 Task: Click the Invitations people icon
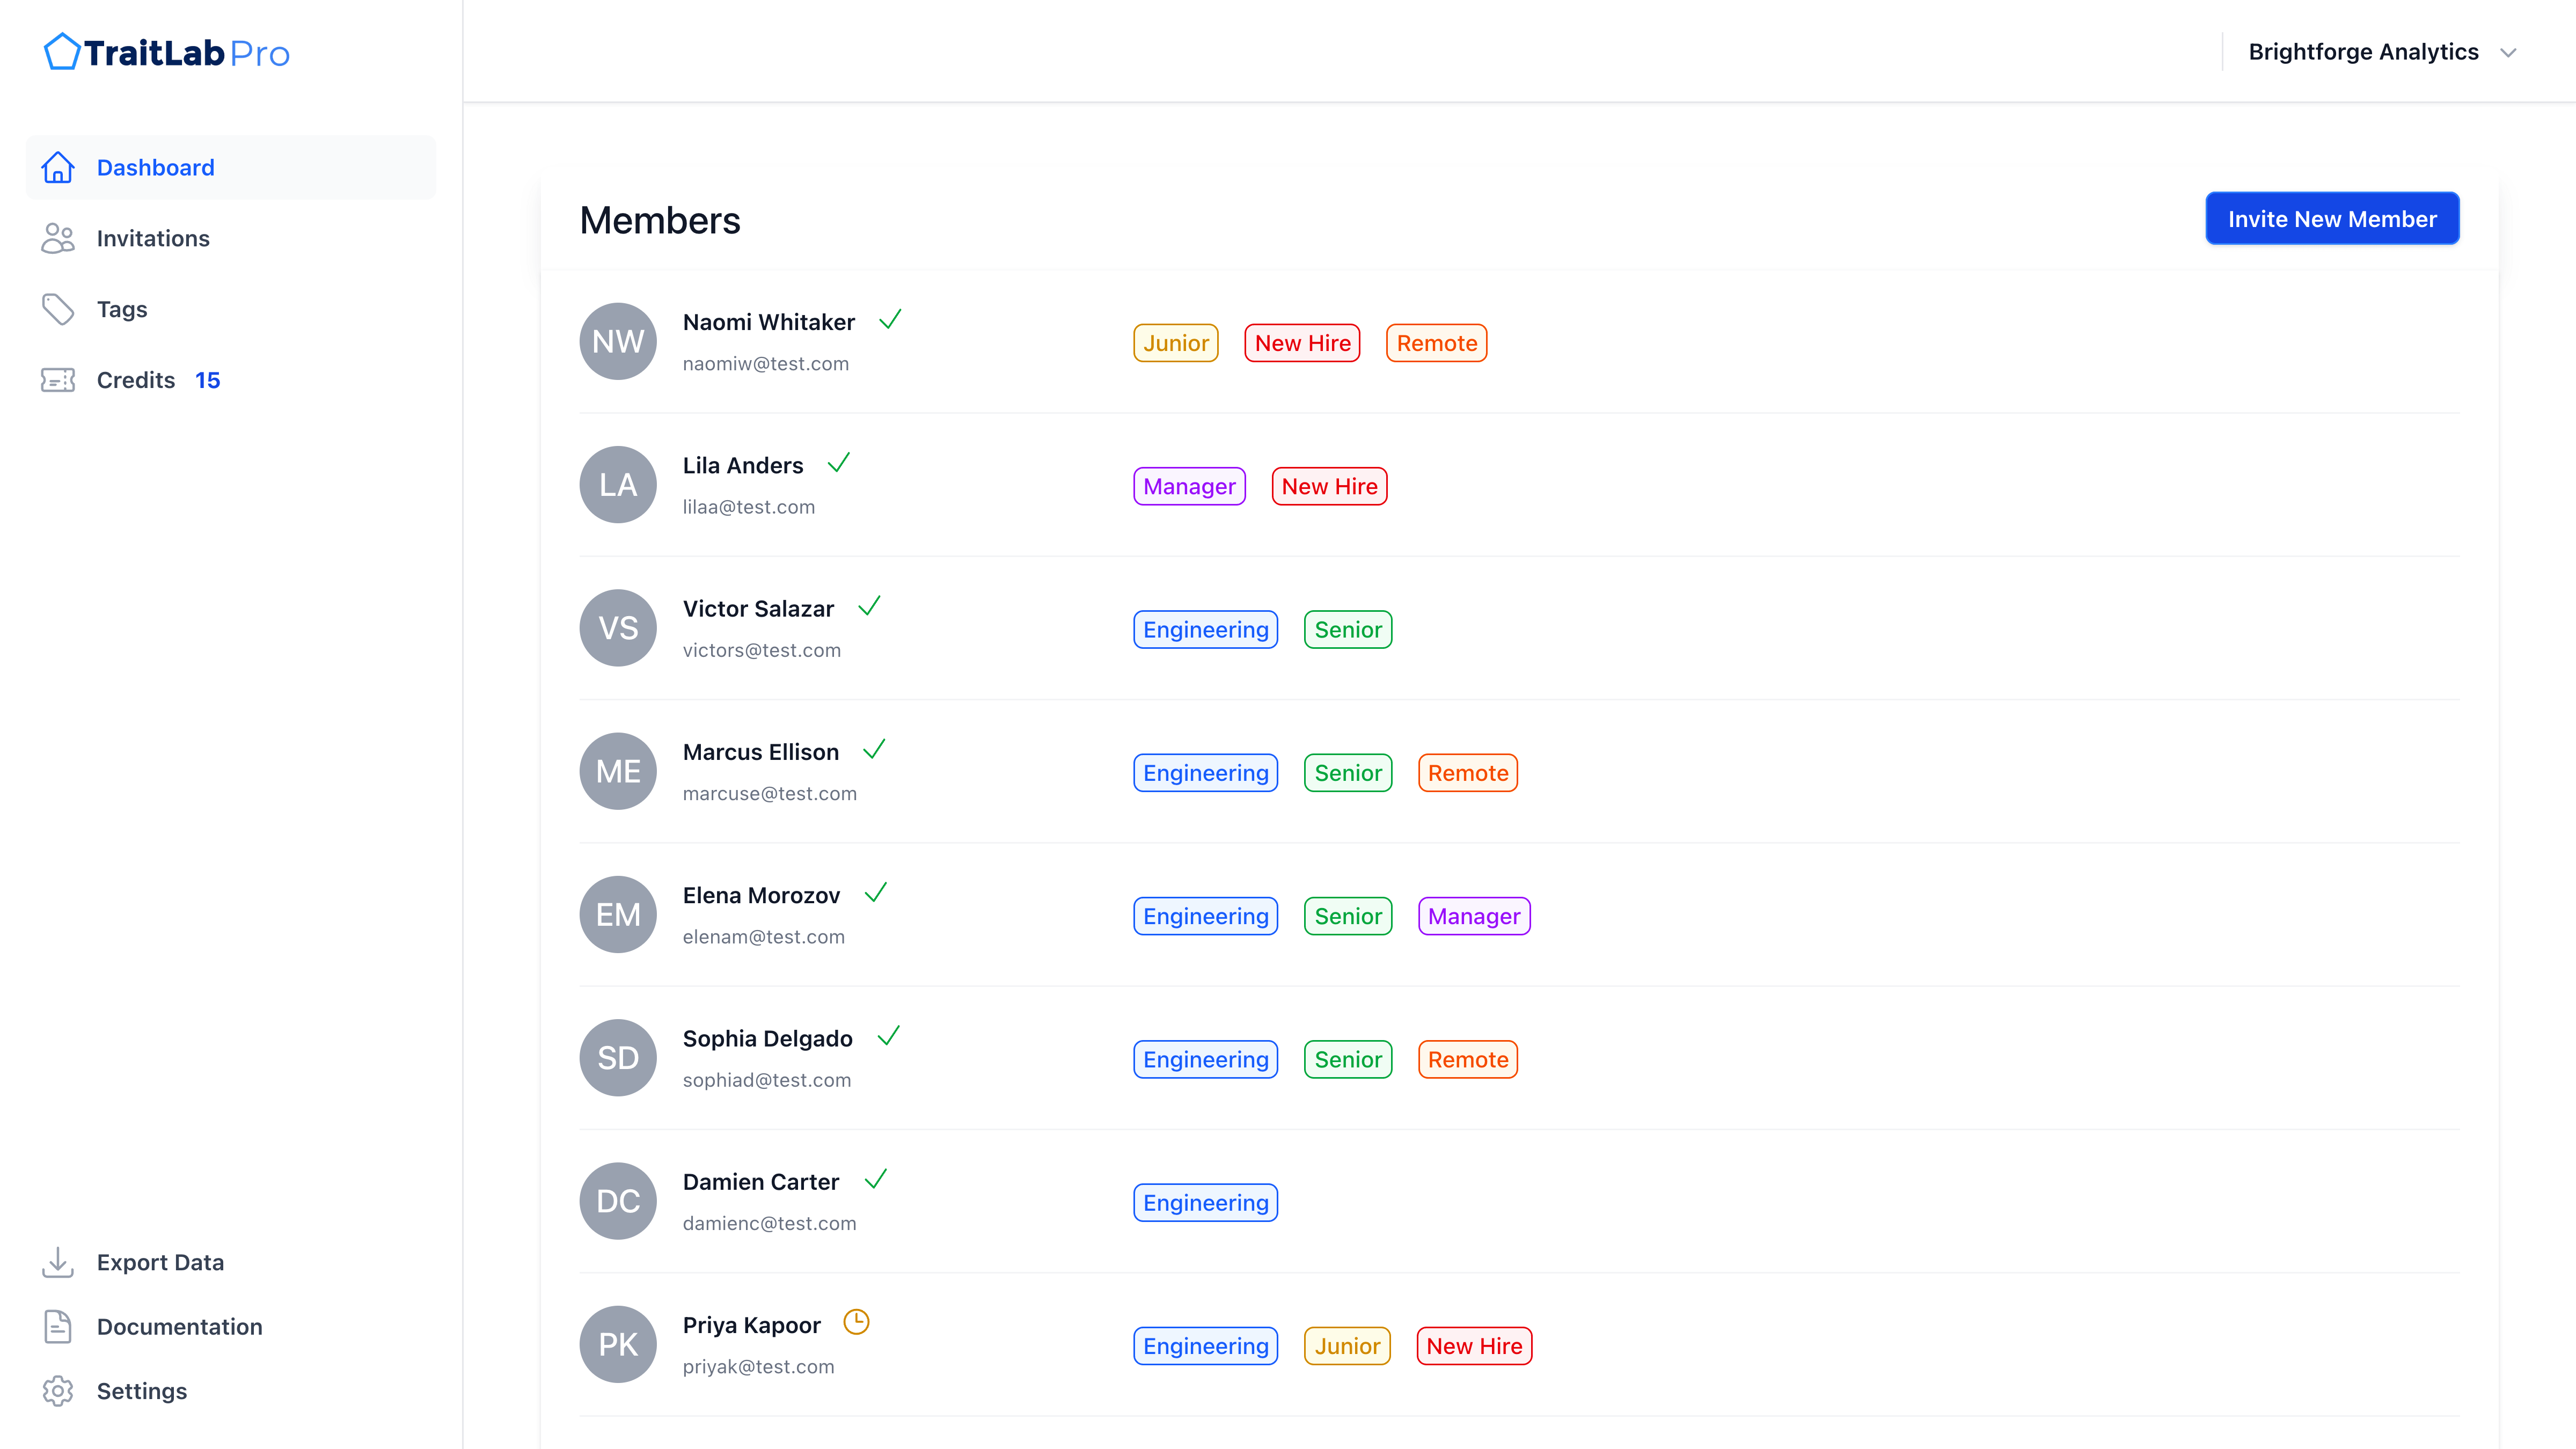click(x=58, y=238)
